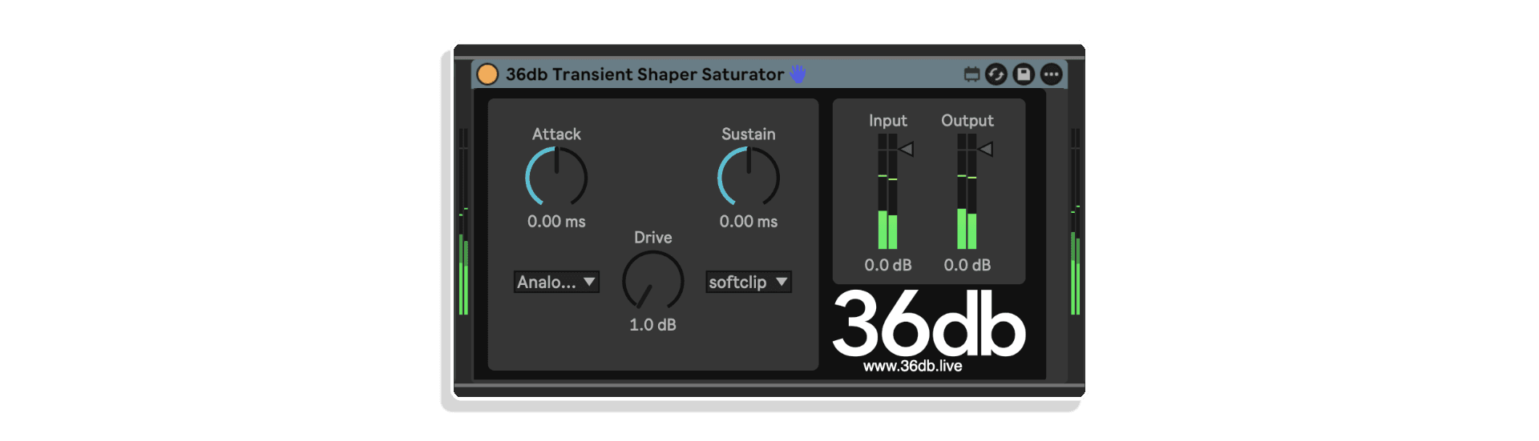Click the Input label above meter

coord(888,121)
